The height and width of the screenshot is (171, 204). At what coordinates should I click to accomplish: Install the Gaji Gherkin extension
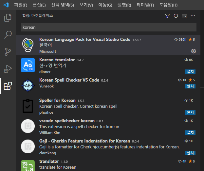point(190,153)
